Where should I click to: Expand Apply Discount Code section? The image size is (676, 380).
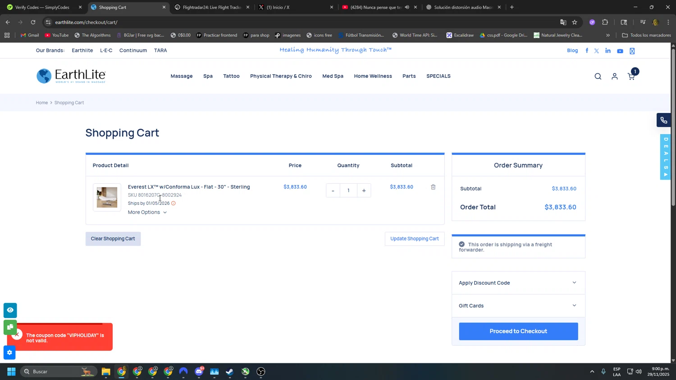click(x=518, y=283)
